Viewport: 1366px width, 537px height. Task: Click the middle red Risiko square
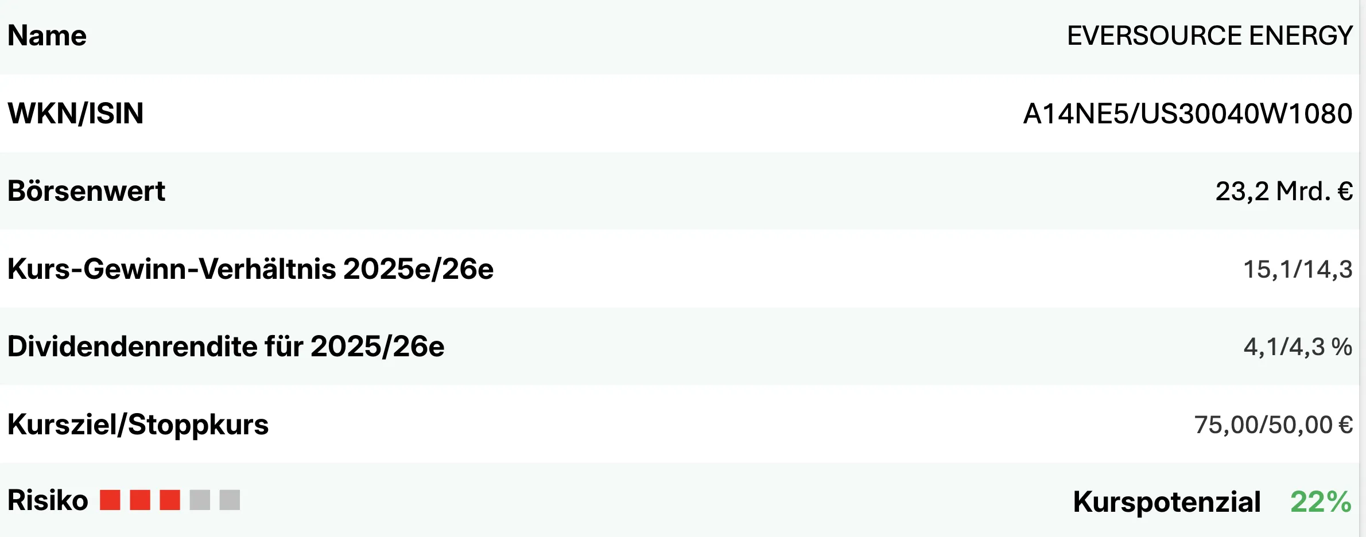[x=140, y=500]
